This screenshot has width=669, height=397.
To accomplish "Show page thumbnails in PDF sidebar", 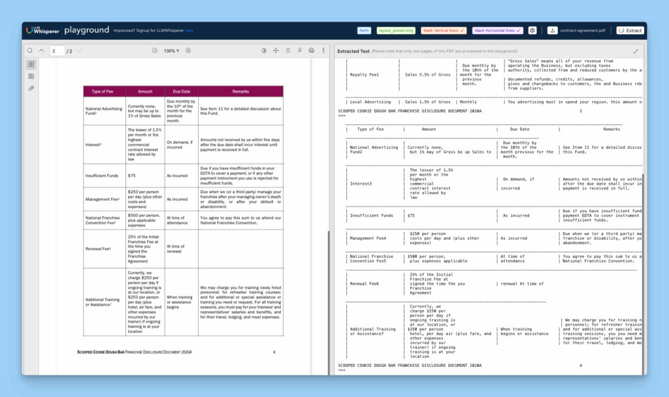I will [x=31, y=65].
